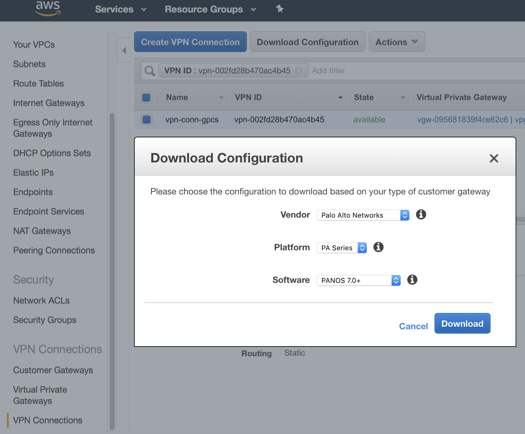Open the Services menu
The height and width of the screenshot is (434, 525).
point(121,9)
